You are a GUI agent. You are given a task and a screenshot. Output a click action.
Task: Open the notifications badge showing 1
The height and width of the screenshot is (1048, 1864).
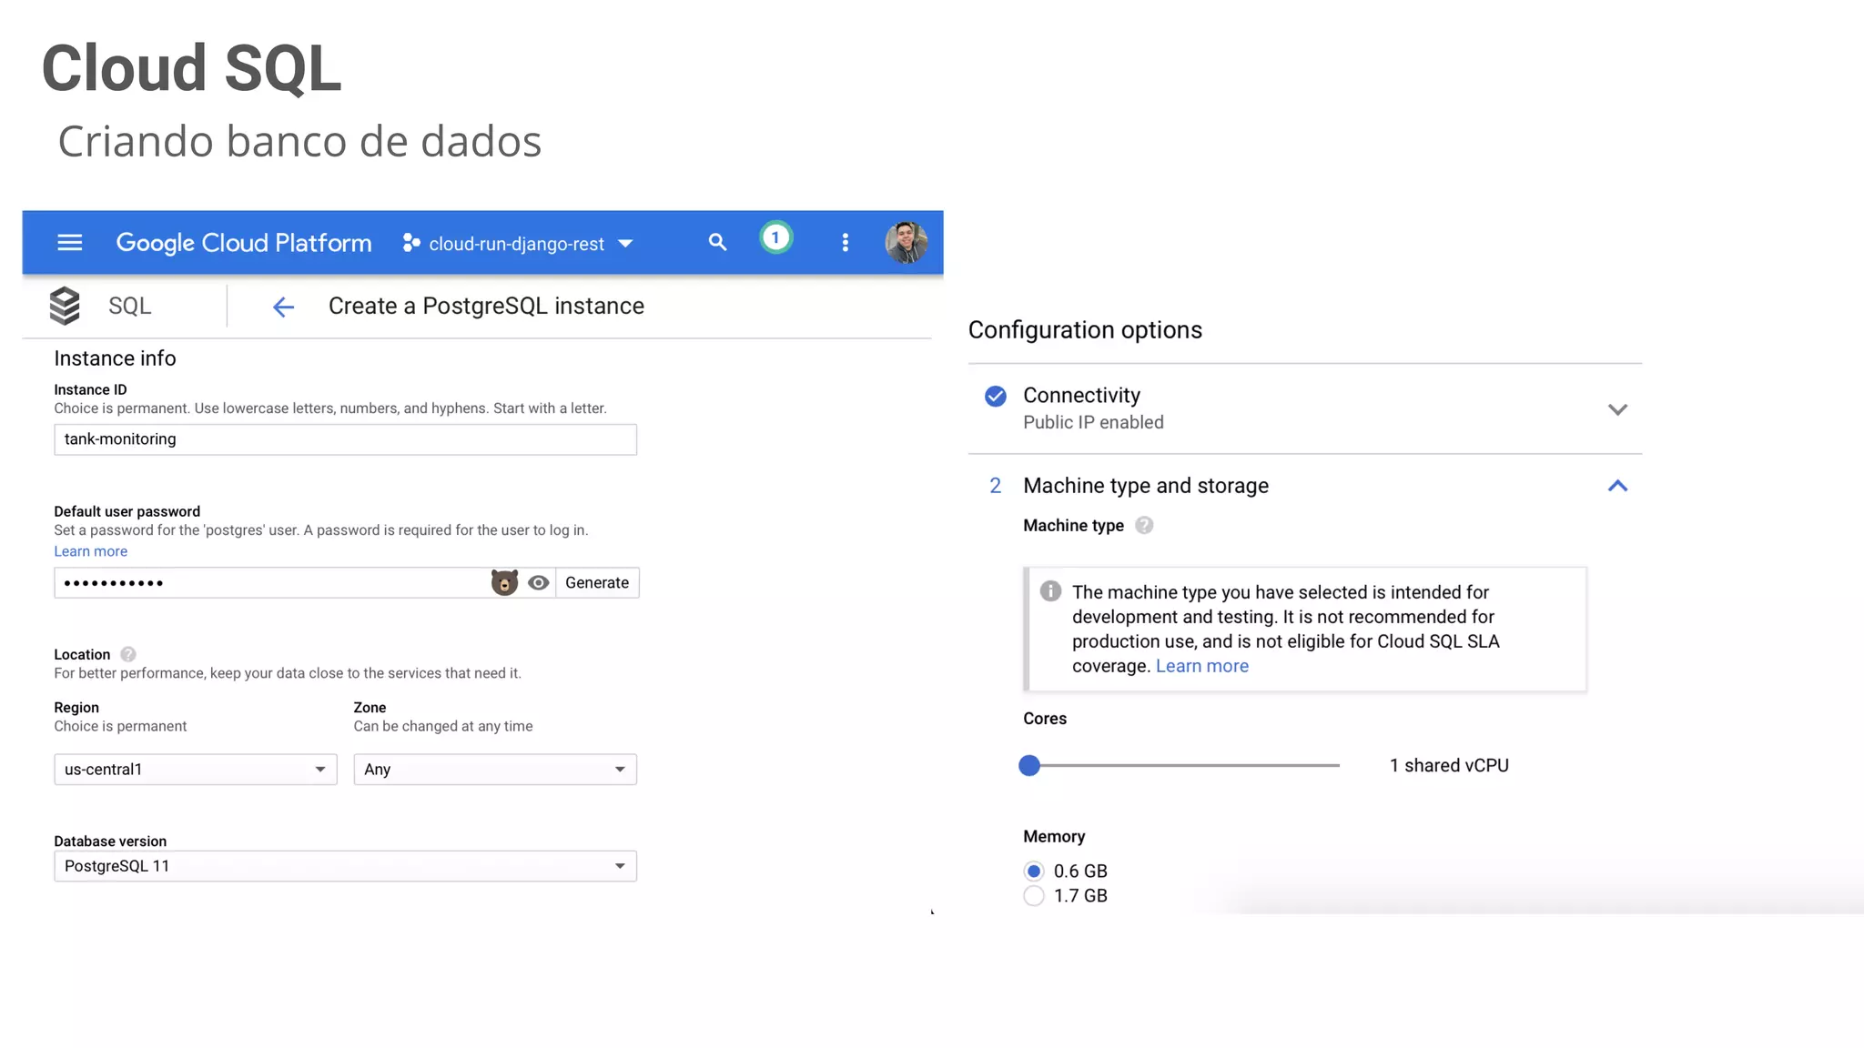(x=775, y=238)
